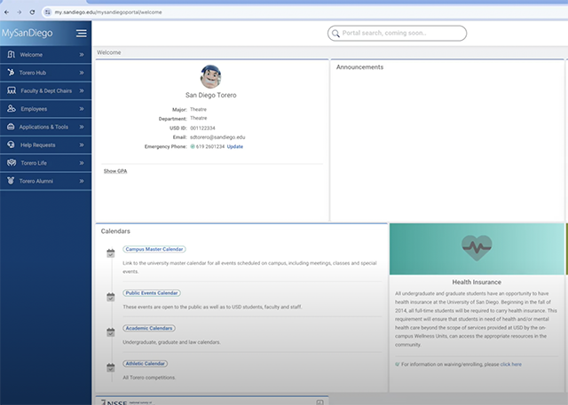Click the Update emergency phone link
Viewport: 568px width, 405px height.
tap(234, 146)
